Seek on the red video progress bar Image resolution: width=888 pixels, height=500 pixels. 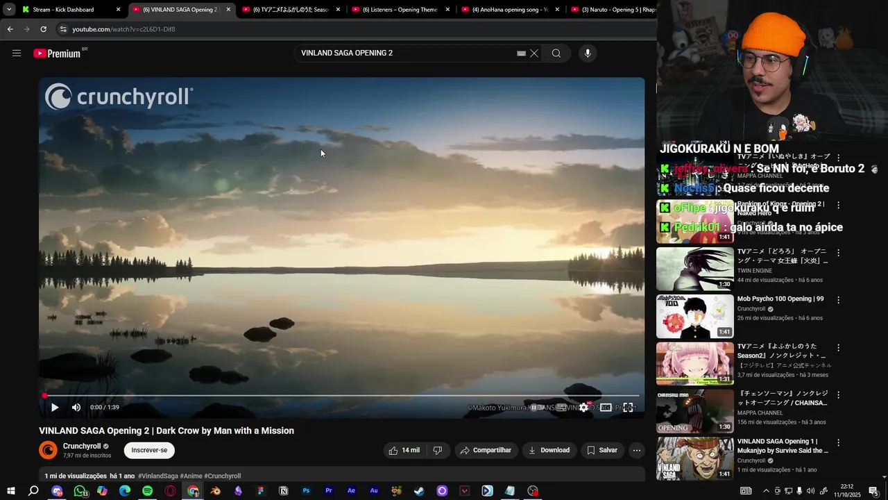(x=341, y=396)
